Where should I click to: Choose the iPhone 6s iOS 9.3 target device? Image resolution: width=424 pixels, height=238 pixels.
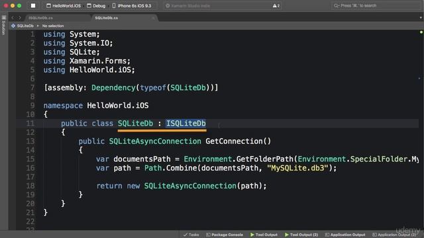click(x=132, y=6)
